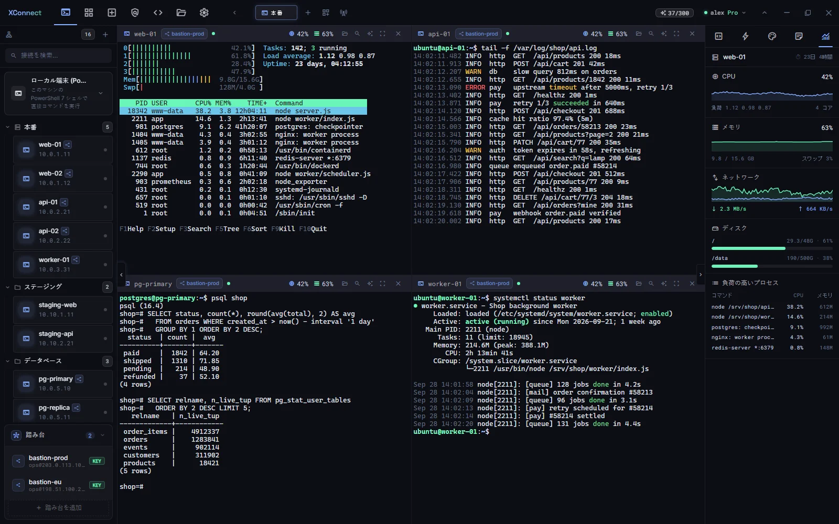Open the theme palette panel icon
The height and width of the screenshot is (524, 839).
[772, 36]
